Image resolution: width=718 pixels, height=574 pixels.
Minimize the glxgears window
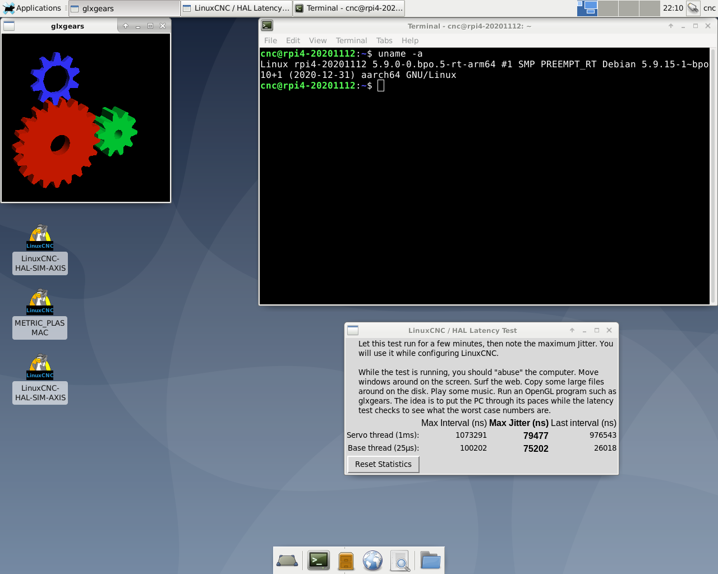pyautogui.click(x=138, y=26)
